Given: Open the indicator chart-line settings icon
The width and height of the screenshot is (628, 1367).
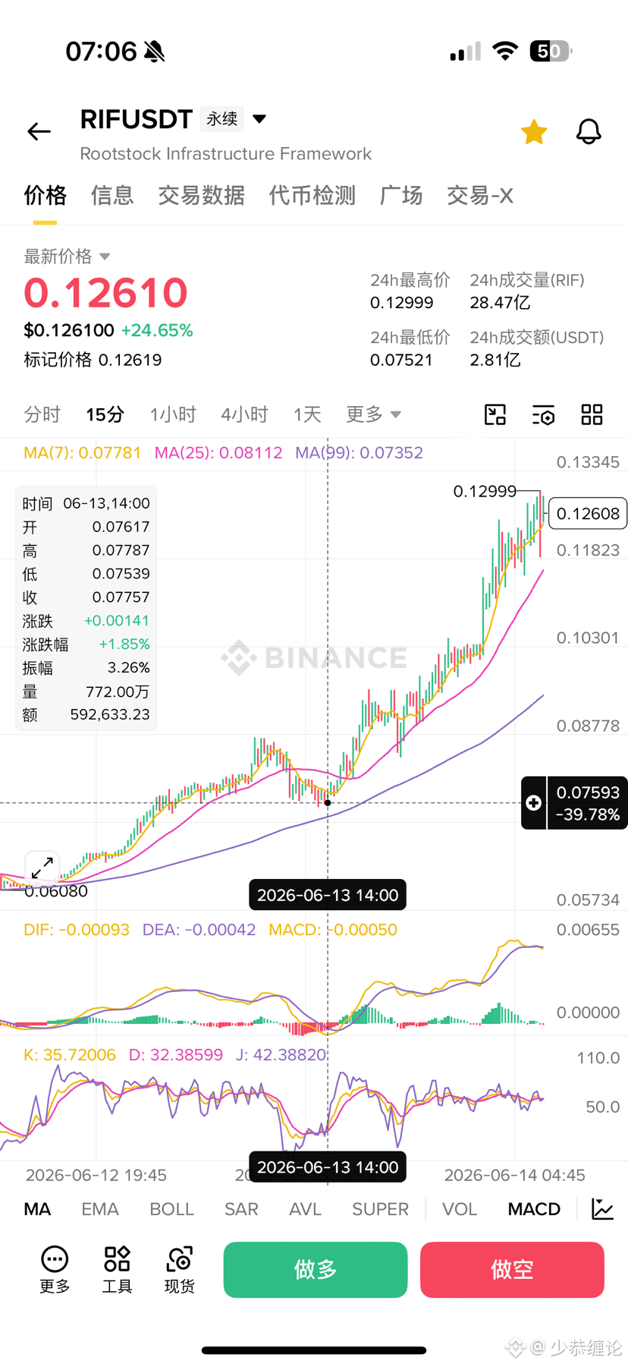Looking at the screenshot, I should point(603,1209).
